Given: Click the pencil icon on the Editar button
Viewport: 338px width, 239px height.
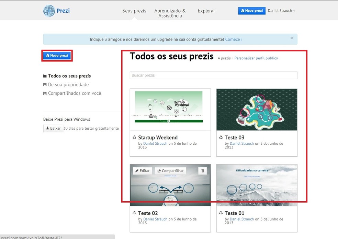Looking at the screenshot, I should pyautogui.click(x=137, y=170).
